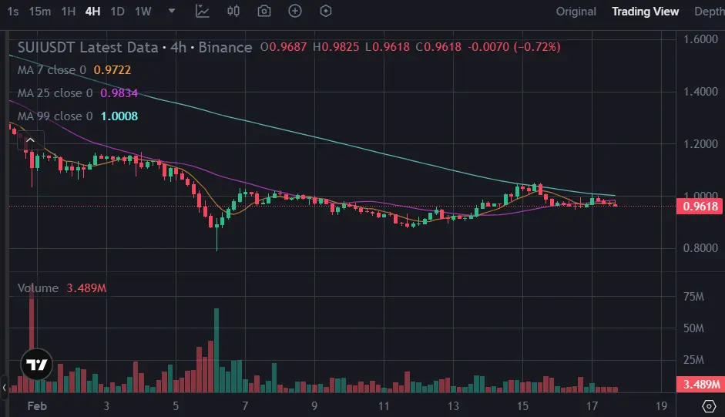725x417 pixels.
Task: Click the high value H0.9825
Action: [x=336, y=47]
